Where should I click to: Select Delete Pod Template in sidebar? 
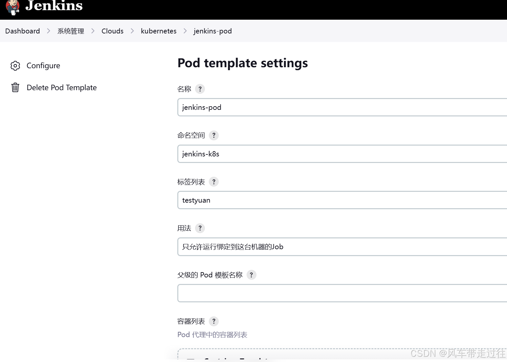tap(62, 88)
